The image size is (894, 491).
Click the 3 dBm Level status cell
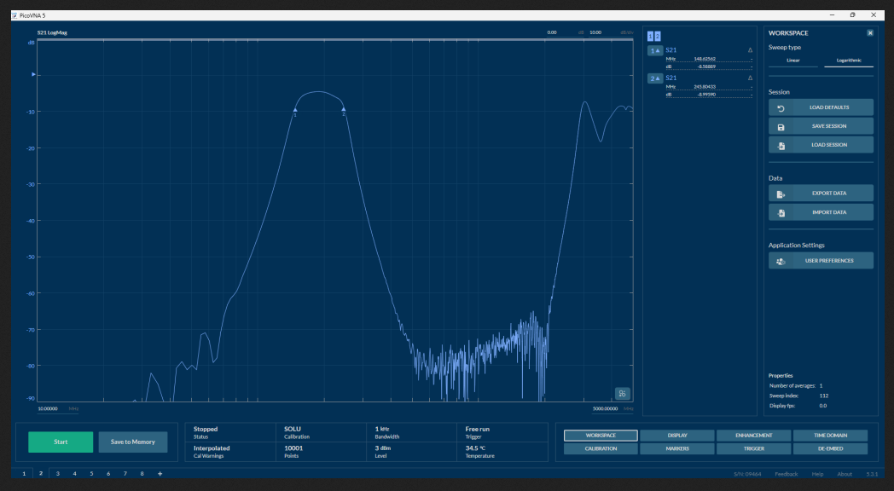pos(412,452)
